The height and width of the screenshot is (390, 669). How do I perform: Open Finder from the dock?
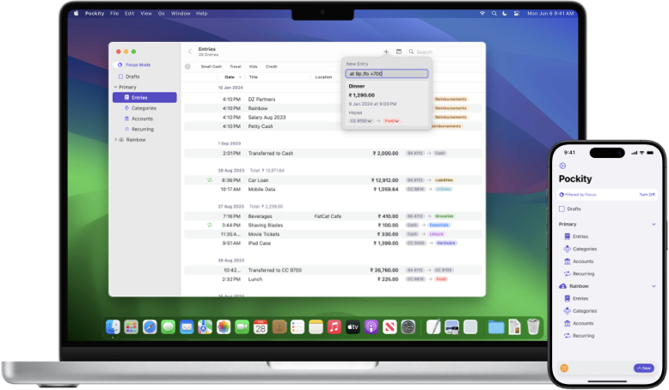[x=113, y=327]
